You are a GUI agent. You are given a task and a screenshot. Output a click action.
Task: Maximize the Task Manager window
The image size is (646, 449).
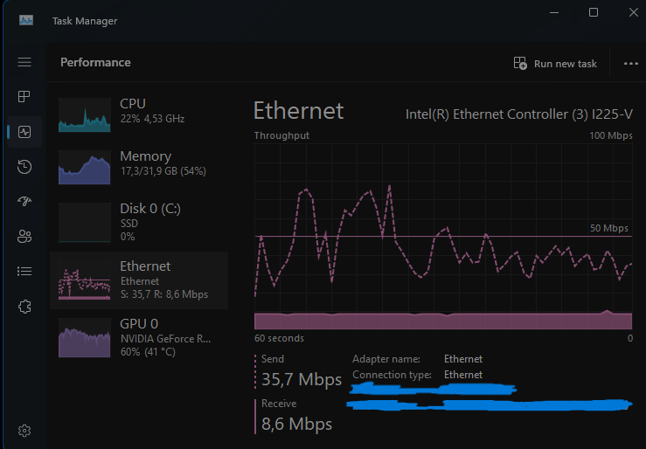pos(594,12)
